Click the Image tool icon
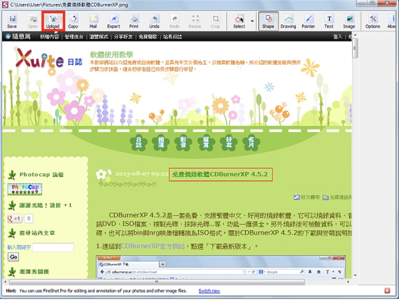399x300 pixels. click(x=349, y=21)
